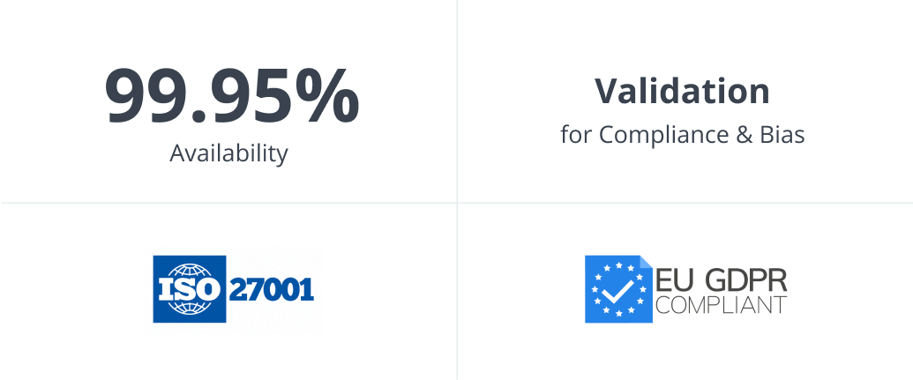Click the Availability label

[x=228, y=153]
